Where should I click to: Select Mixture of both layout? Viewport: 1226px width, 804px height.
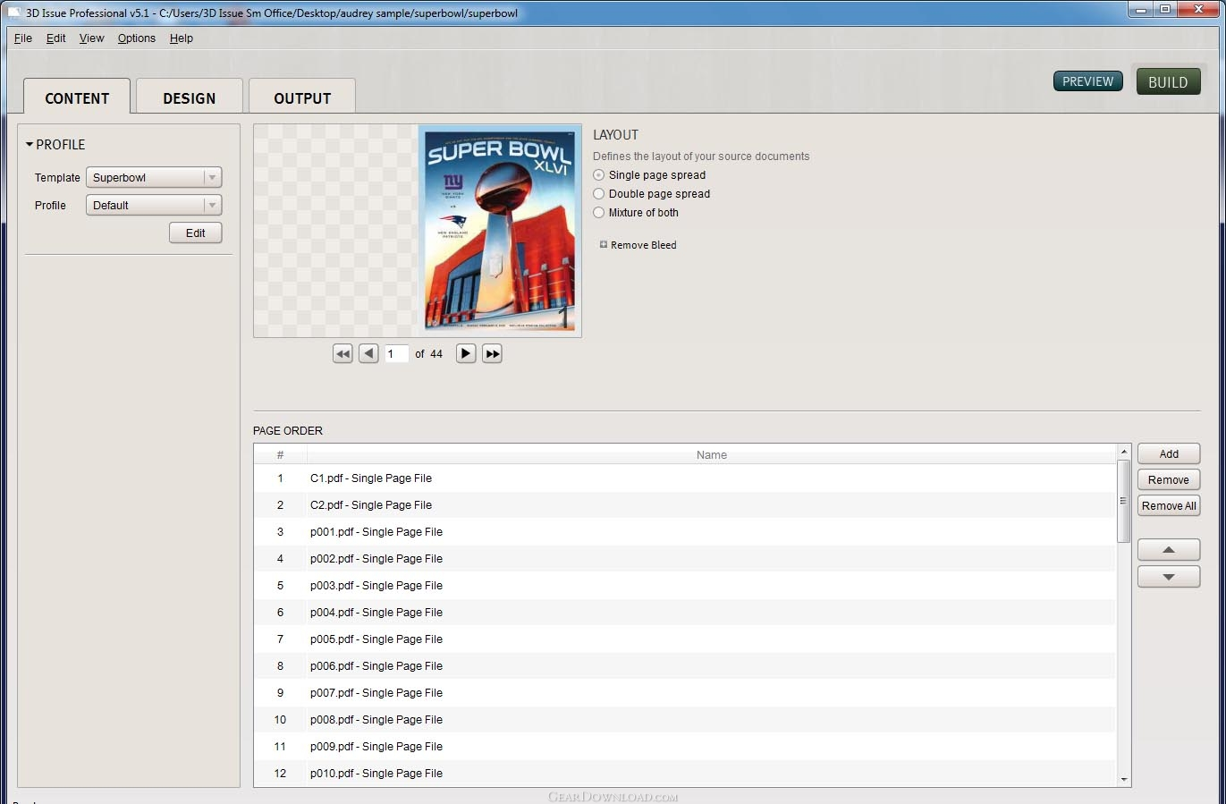(599, 213)
